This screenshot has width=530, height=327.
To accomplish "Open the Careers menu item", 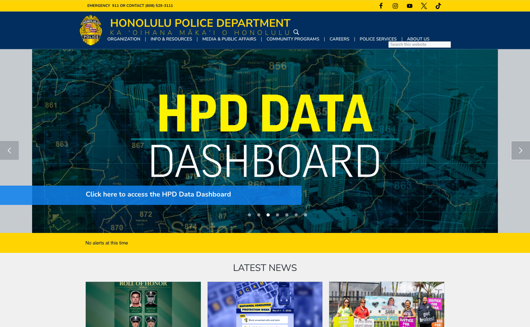I will [x=339, y=39].
